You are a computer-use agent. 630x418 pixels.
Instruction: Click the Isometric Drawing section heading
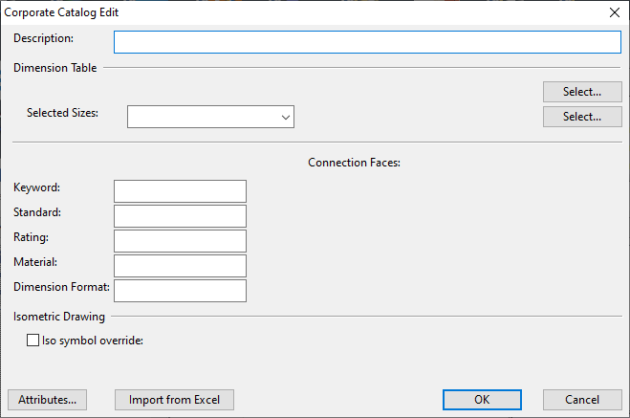click(x=59, y=317)
